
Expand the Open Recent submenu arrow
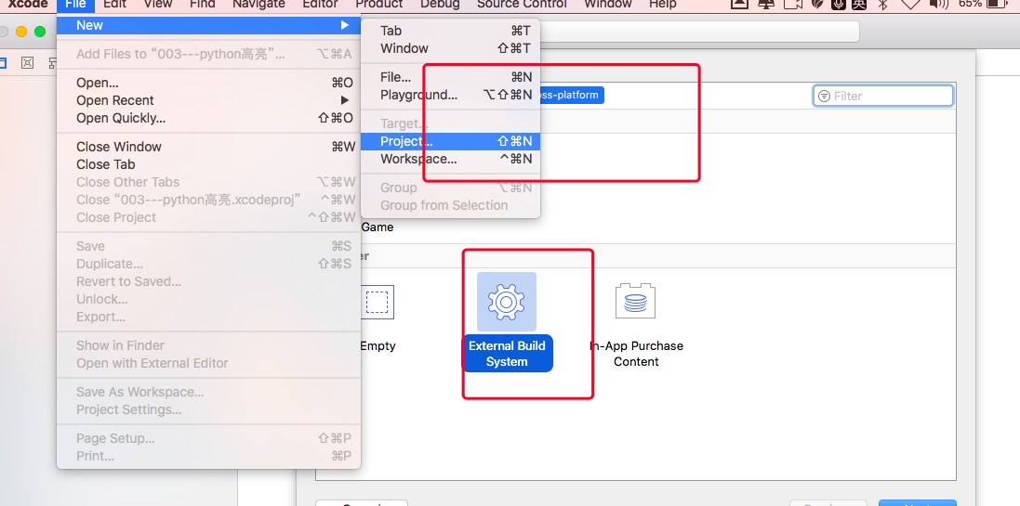point(344,100)
